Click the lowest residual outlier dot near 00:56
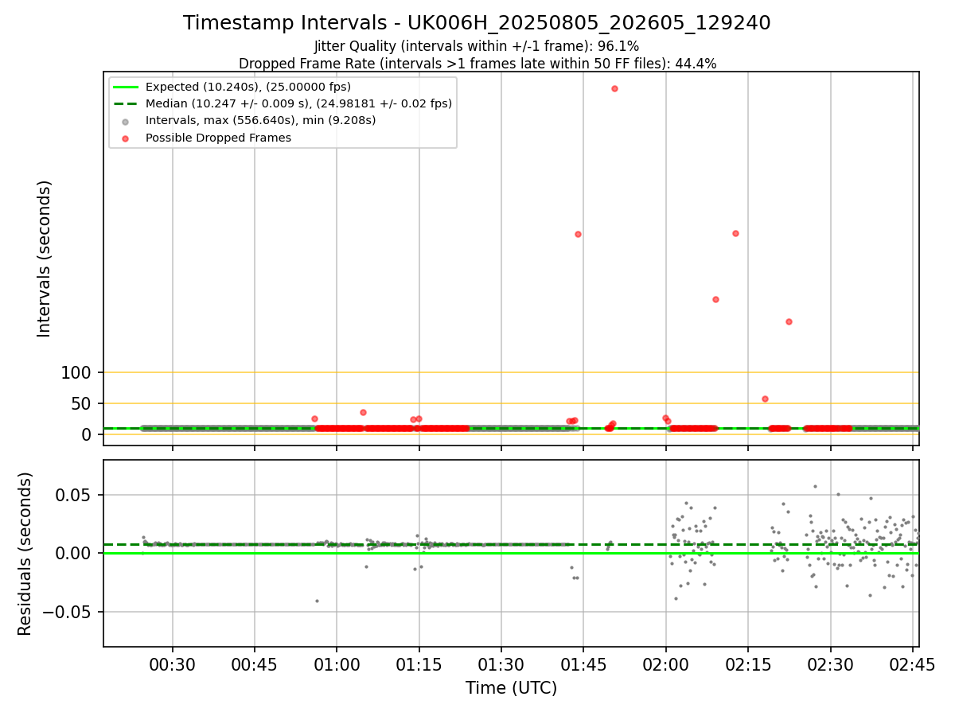 pos(317,601)
